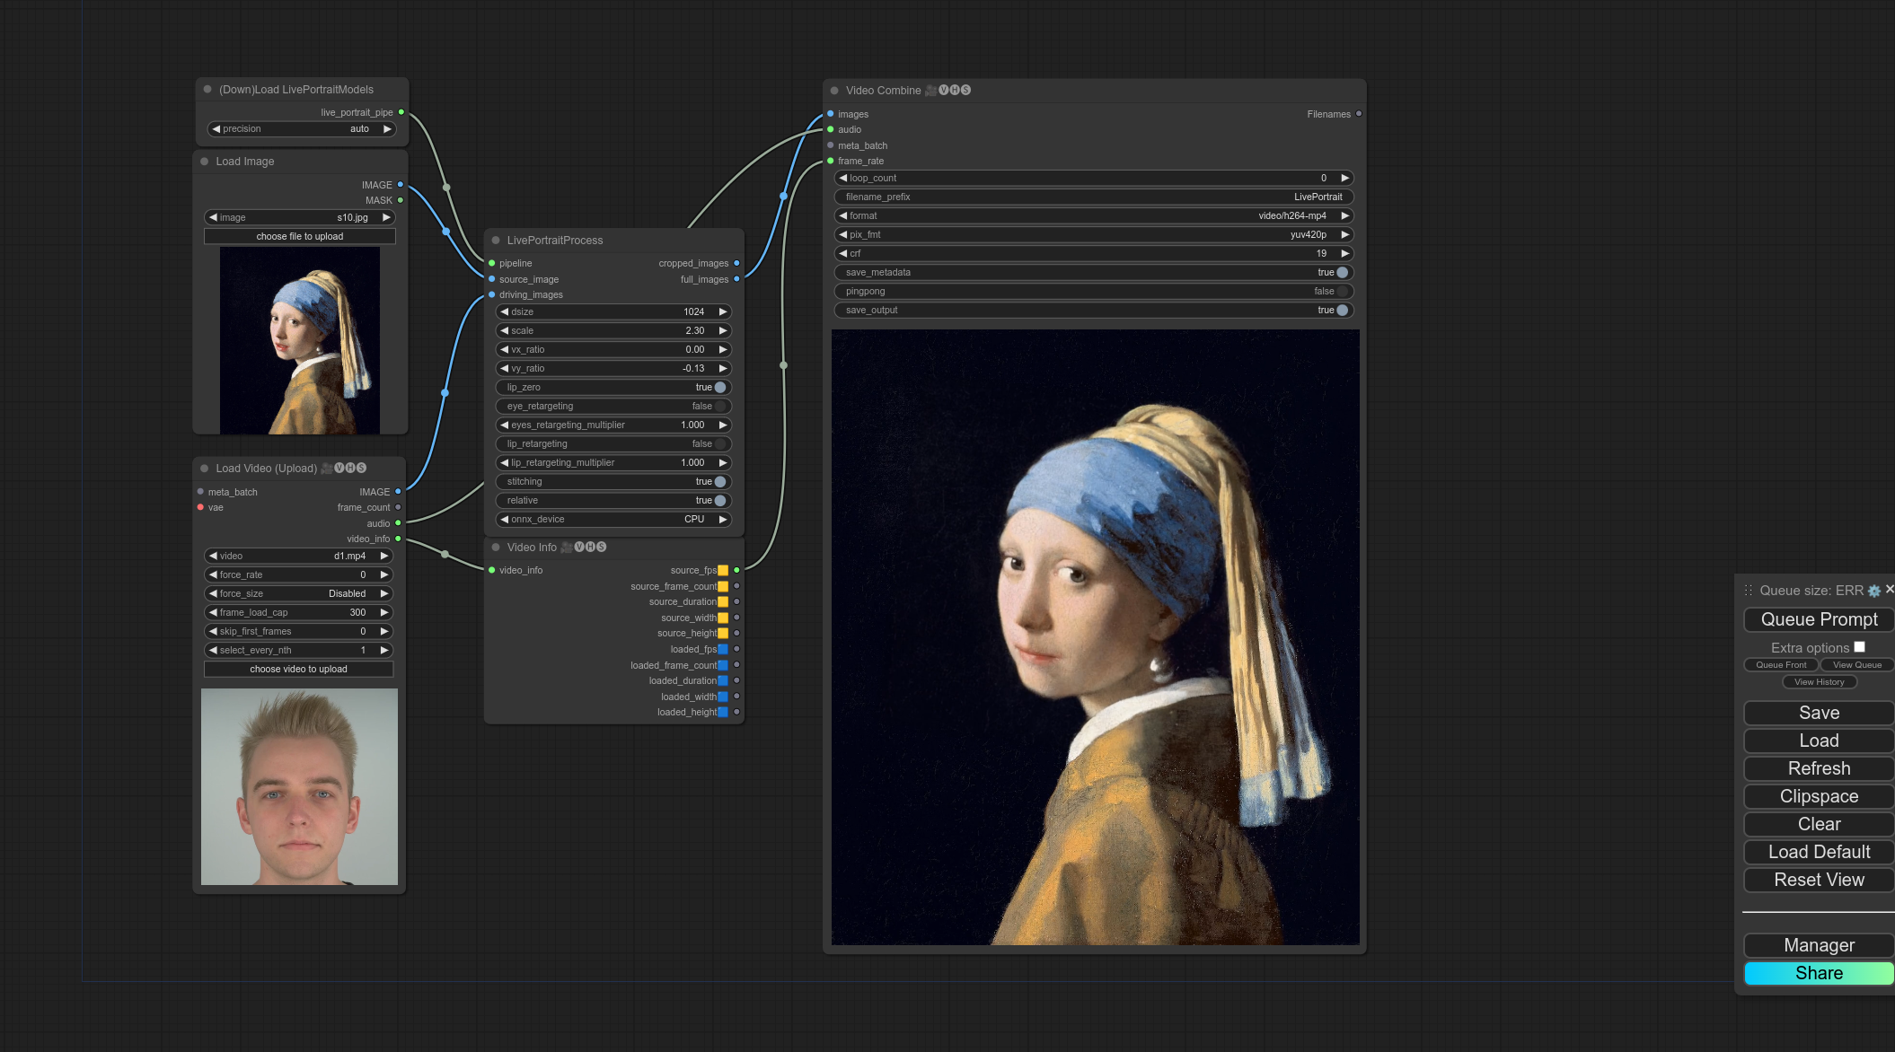Open View History
This screenshot has height=1052, width=1895.
tap(1820, 682)
